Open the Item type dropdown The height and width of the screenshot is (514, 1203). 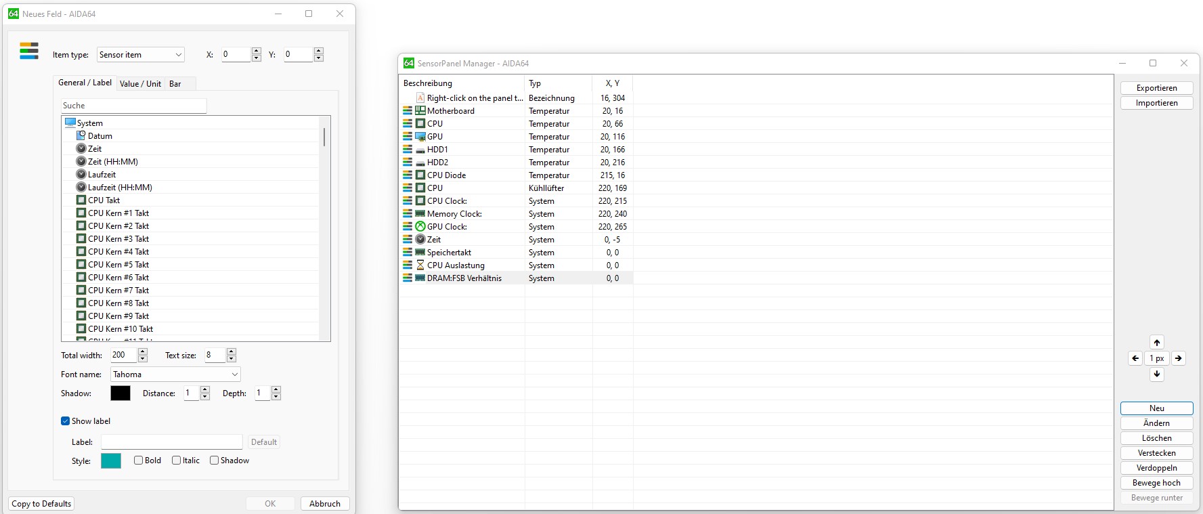point(141,55)
